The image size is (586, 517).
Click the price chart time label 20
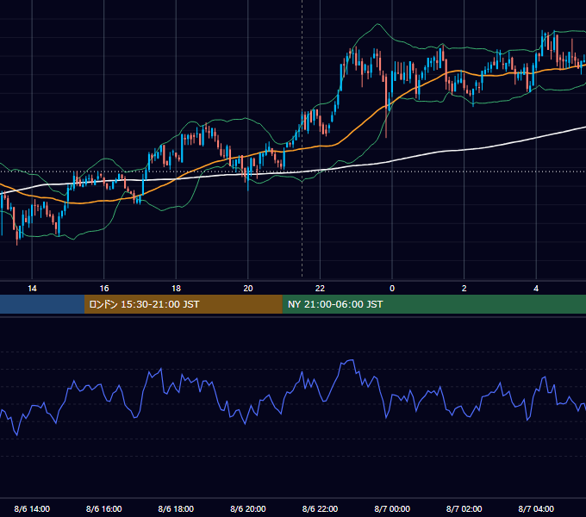[x=248, y=289]
